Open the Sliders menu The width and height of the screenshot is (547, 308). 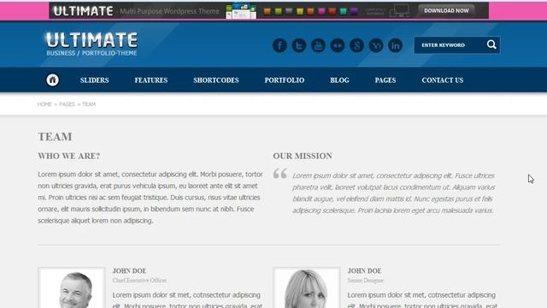[x=95, y=80]
